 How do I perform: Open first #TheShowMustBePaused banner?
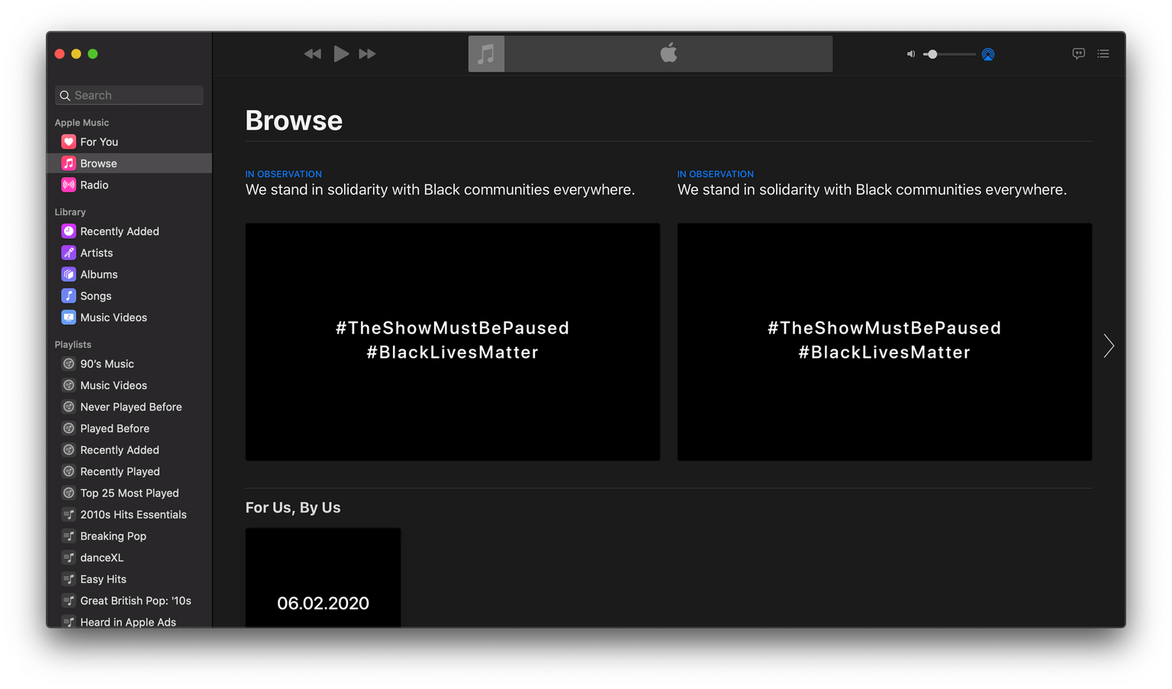[452, 342]
